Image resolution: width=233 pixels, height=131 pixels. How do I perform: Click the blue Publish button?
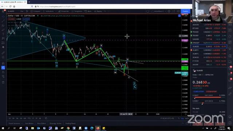(x=185, y=11)
